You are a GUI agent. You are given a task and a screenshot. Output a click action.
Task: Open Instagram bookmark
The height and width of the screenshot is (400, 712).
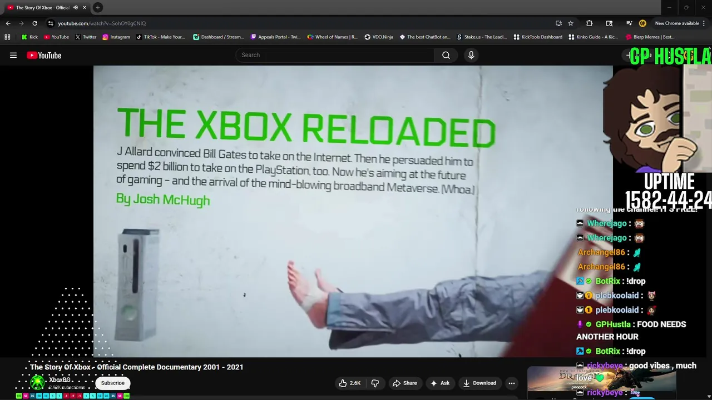pos(116,37)
